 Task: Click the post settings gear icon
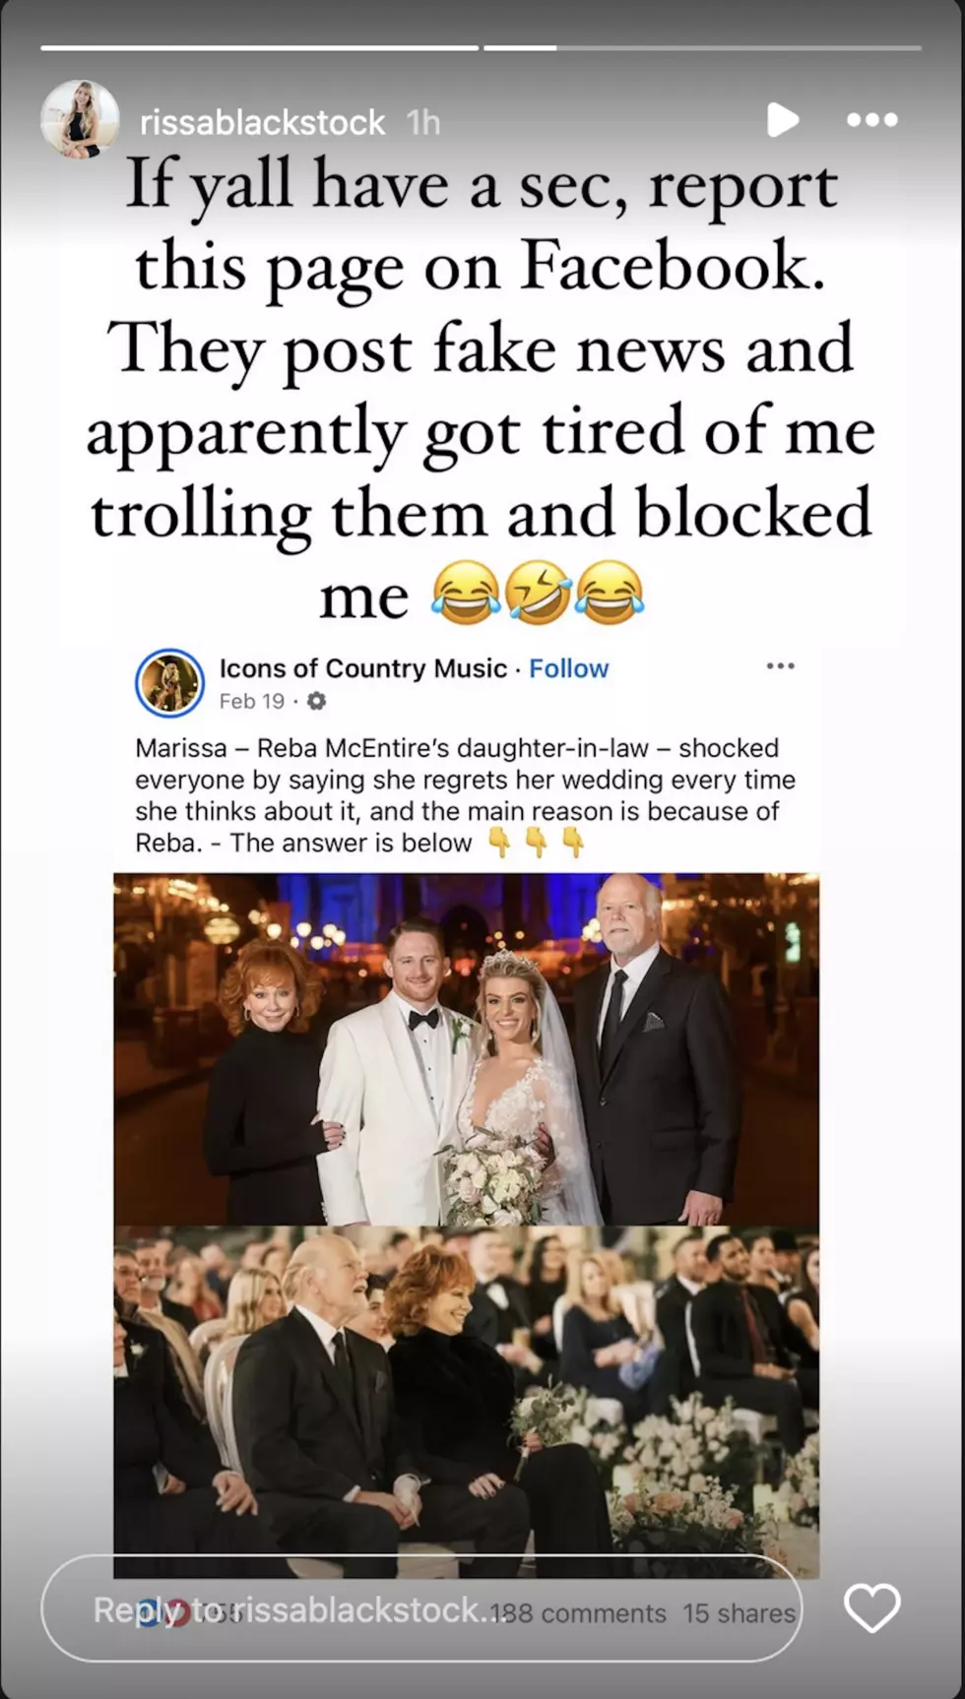point(316,701)
